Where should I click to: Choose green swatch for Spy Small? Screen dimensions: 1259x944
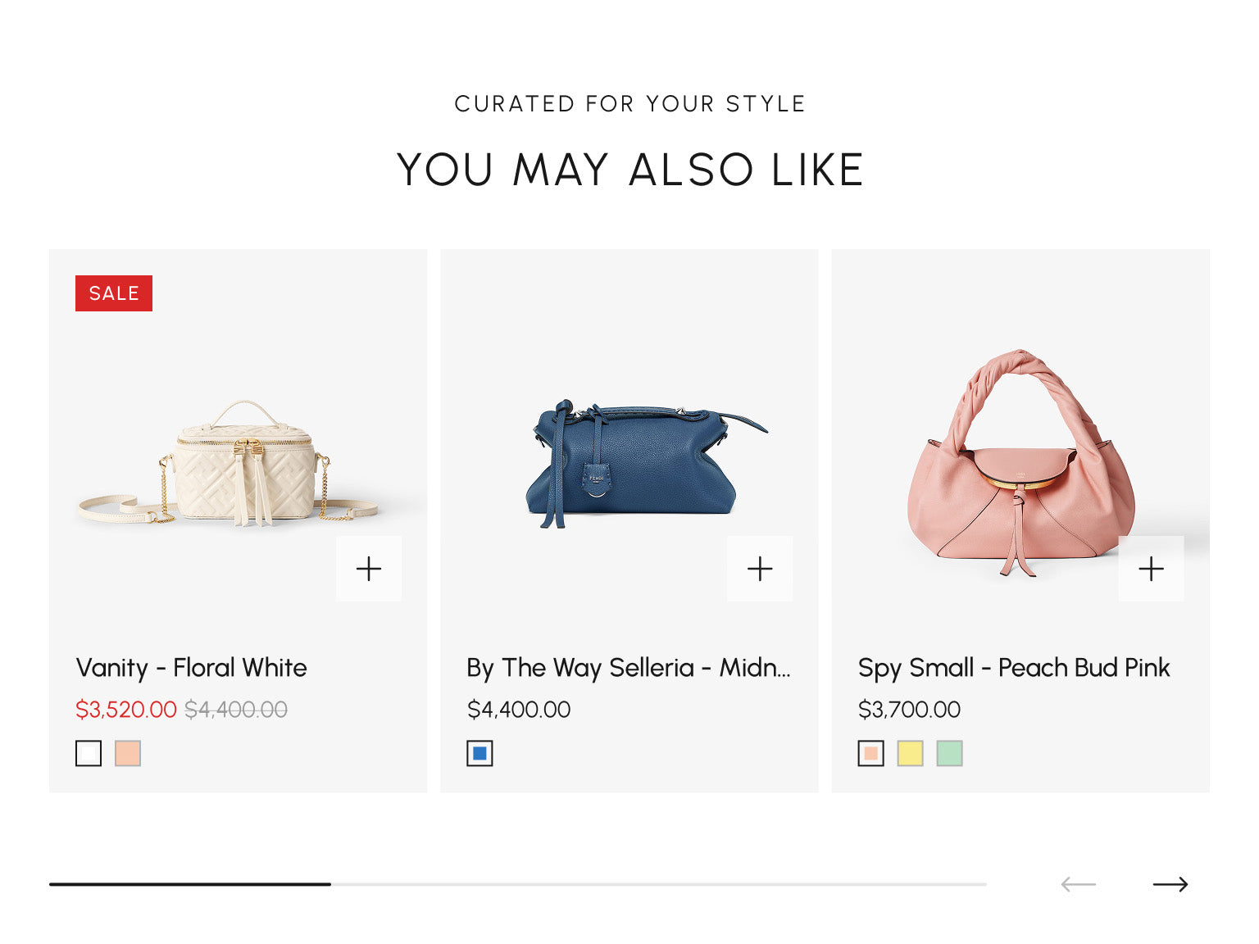tap(949, 753)
